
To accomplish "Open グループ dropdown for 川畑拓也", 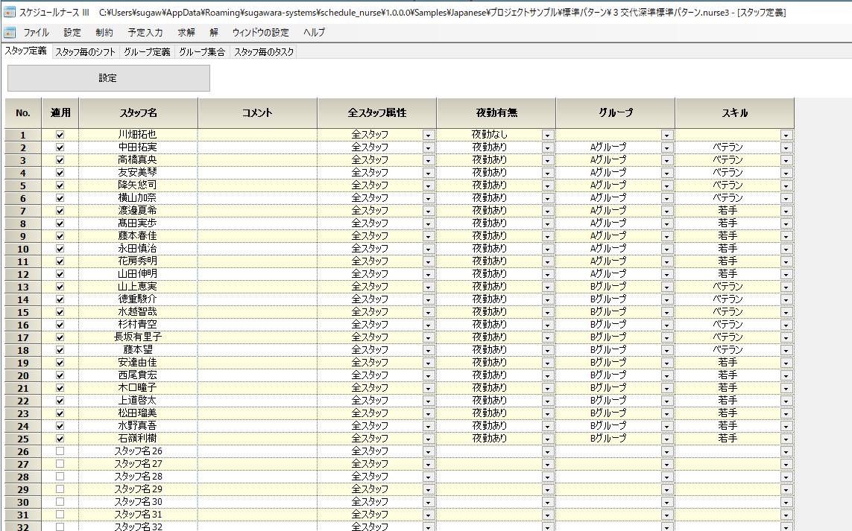I will [x=666, y=136].
